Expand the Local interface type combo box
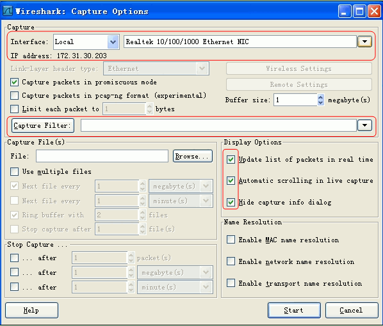 tap(113, 42)
